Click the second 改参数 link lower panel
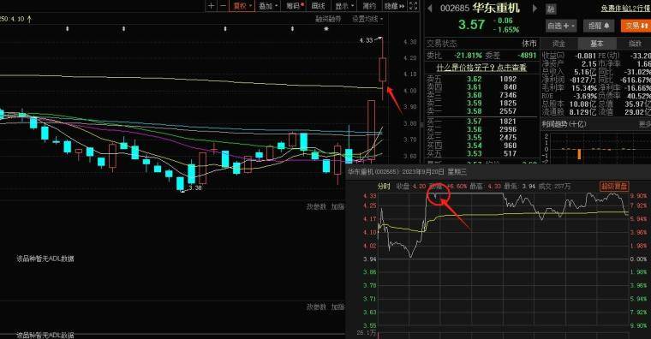 pos(316,307)
